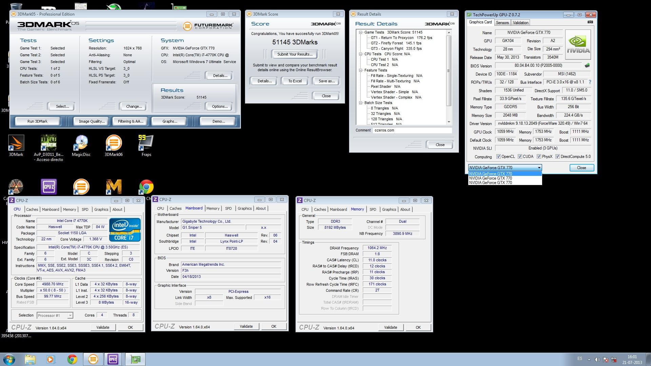Switch to the Sensors tab in GPU-Z

click(x=502, y=23)
